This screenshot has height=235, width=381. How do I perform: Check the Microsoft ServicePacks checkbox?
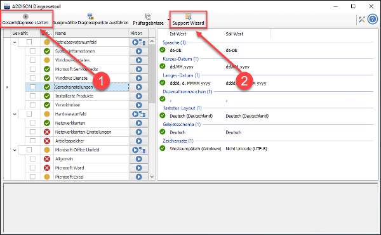32,69
